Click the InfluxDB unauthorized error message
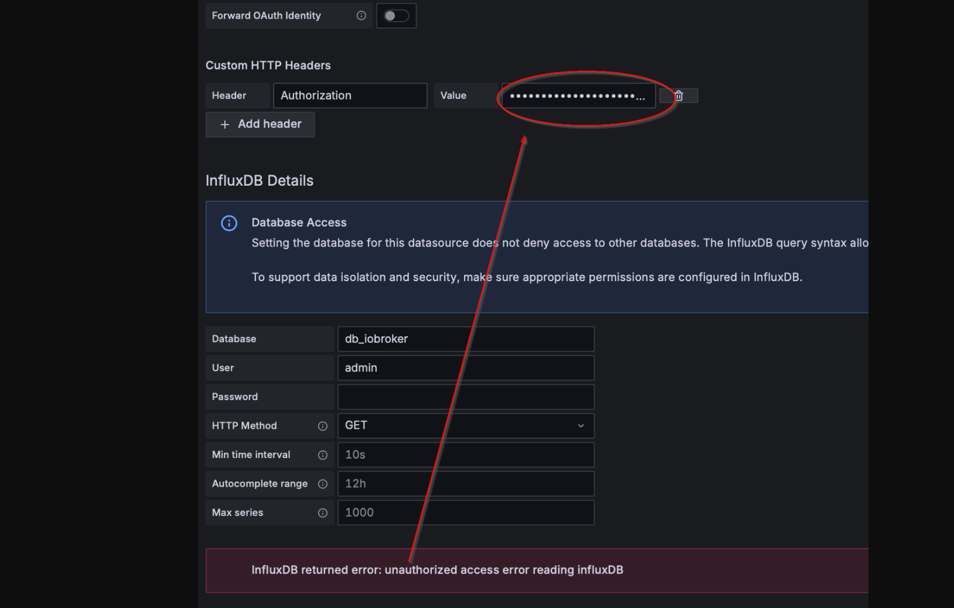 (437, 570)
